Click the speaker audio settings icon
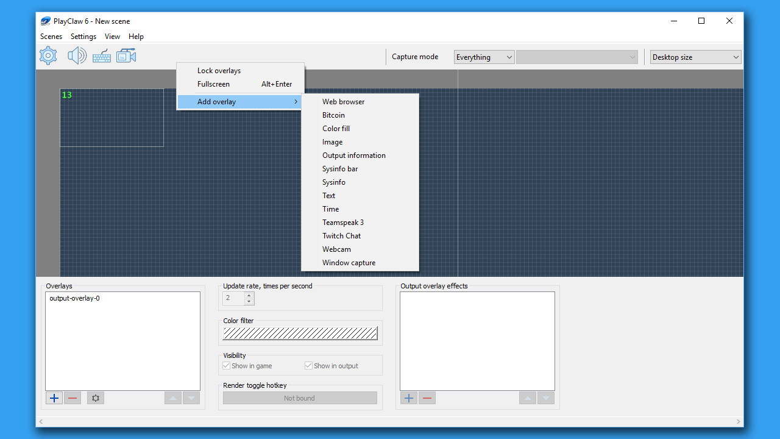 [x=77, y=55]
